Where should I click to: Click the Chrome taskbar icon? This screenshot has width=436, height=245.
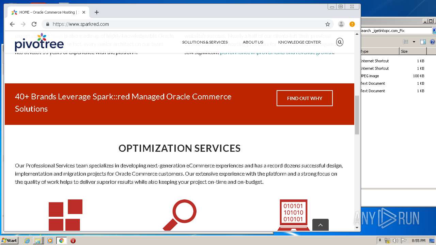62,241
